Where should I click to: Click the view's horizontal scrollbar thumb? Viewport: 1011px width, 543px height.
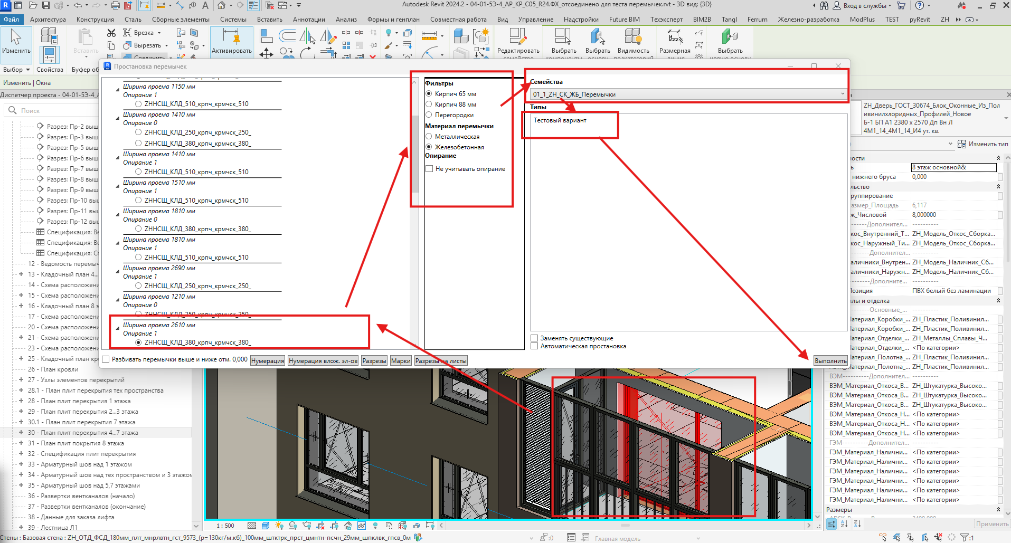(625, 526)
